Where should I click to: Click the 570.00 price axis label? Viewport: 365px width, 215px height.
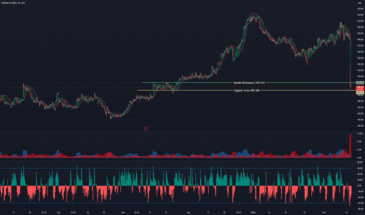click(360, 46)
